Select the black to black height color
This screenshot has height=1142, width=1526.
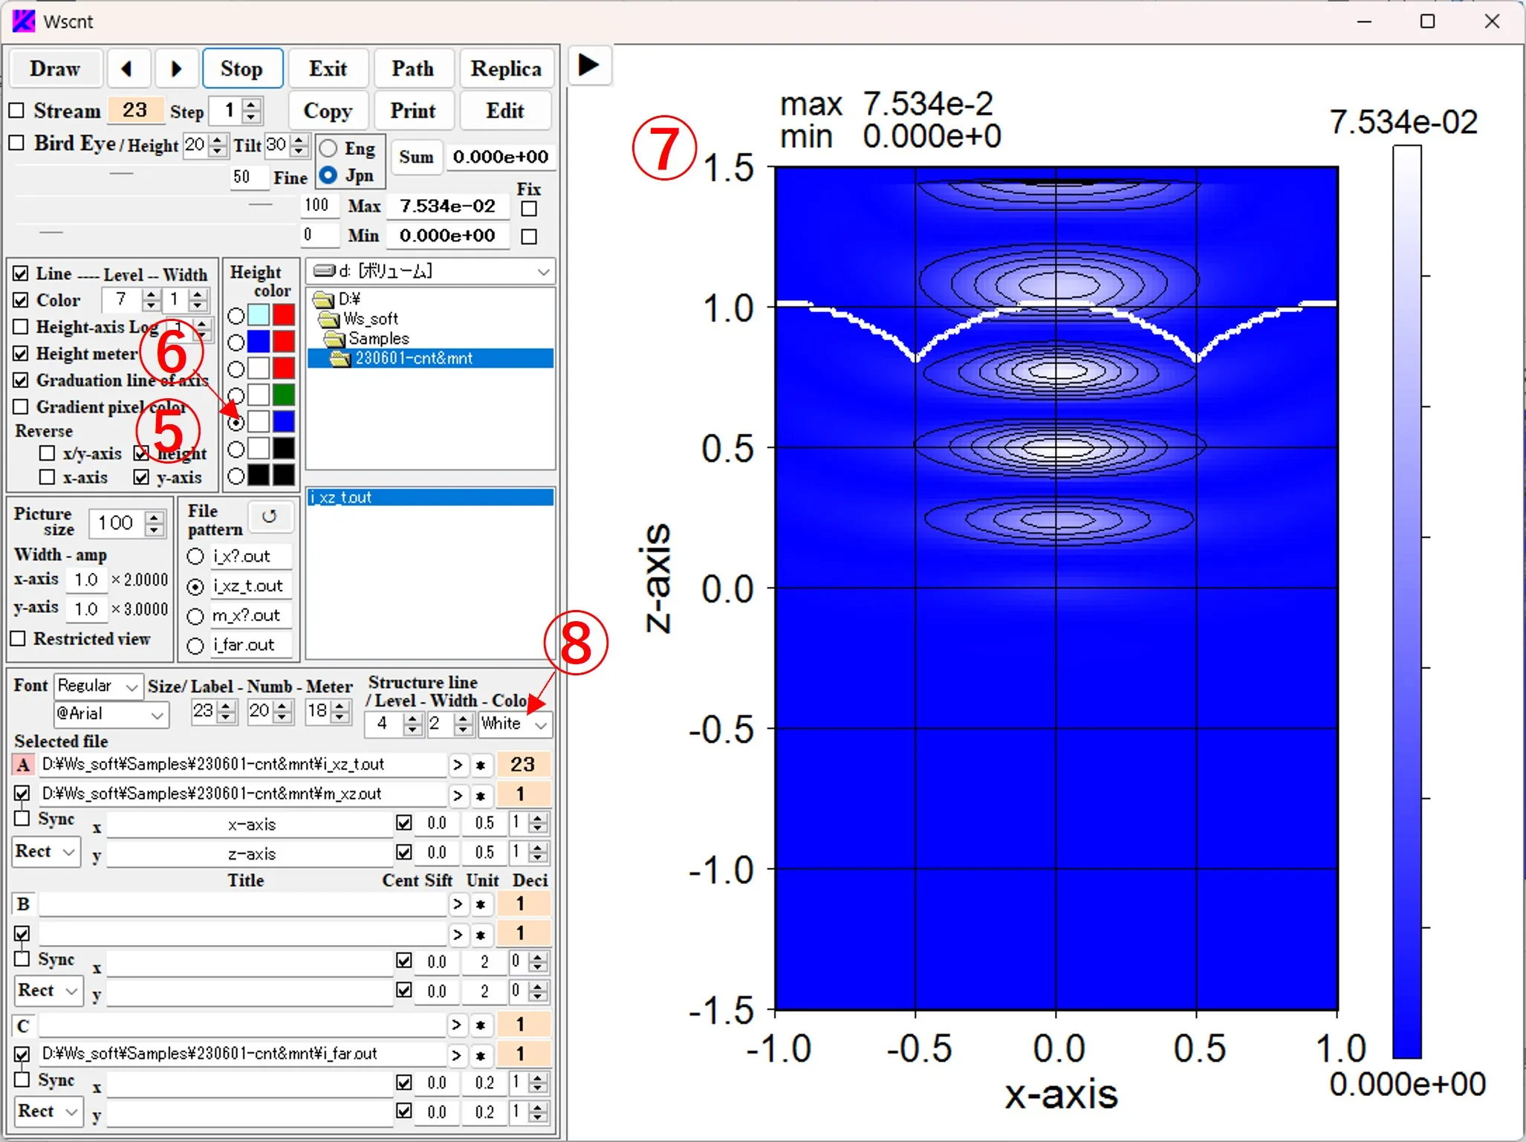click(236, 476)
